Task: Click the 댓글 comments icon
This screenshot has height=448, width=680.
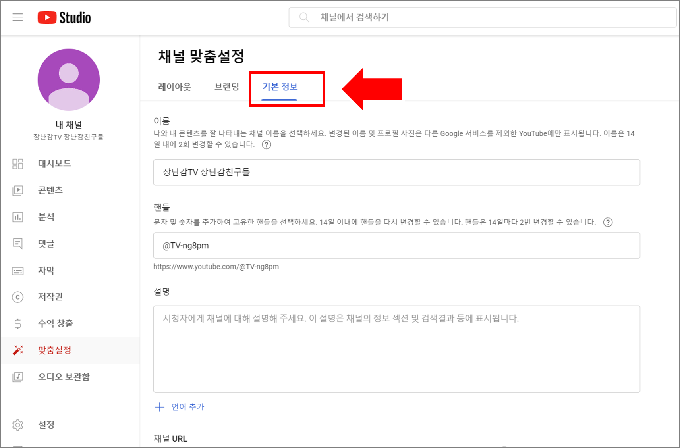Action: [x=18, y=244]
